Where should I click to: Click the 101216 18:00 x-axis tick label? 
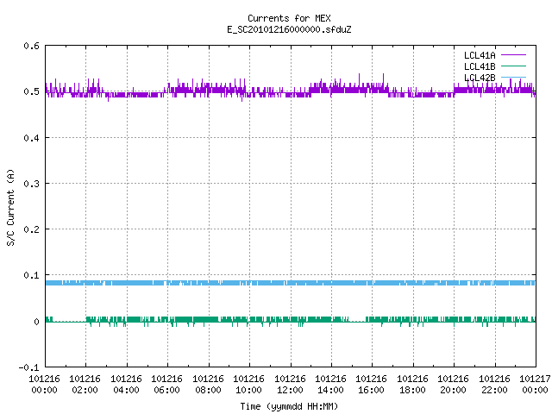(x=412, y=384)
